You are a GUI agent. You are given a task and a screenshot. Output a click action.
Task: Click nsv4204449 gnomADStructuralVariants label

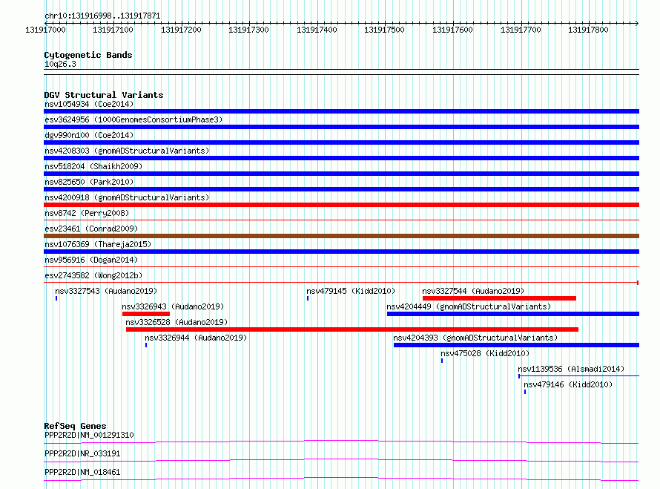click(469, 306)
